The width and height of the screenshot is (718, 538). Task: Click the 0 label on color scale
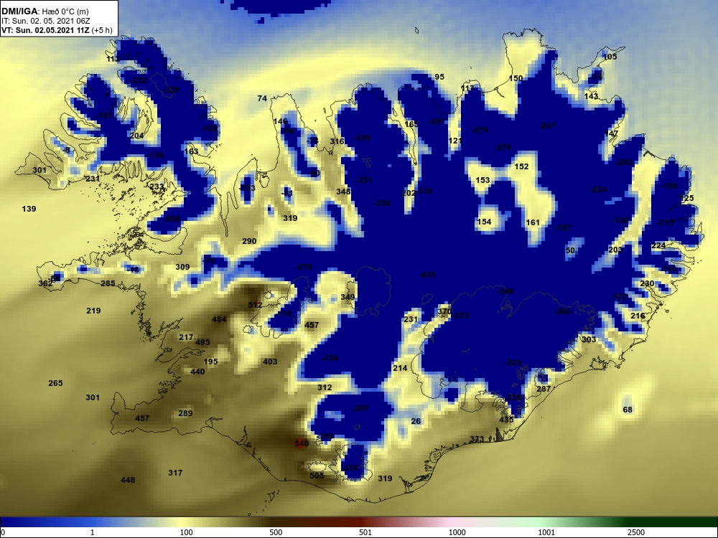click(3, 532)
